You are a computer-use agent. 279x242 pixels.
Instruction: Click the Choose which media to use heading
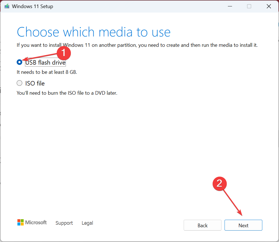[93, 32]
